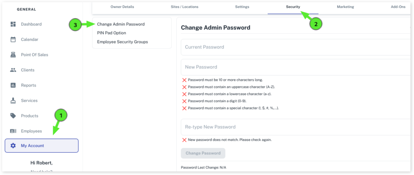Open Employee Security Groups
The height and width of the screenshot is (175, 414).
[122, 42]
